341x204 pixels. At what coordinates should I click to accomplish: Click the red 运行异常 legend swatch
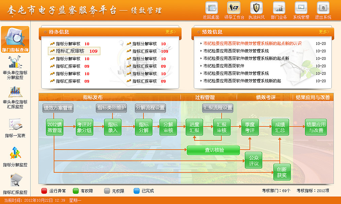tap(44, 191)
